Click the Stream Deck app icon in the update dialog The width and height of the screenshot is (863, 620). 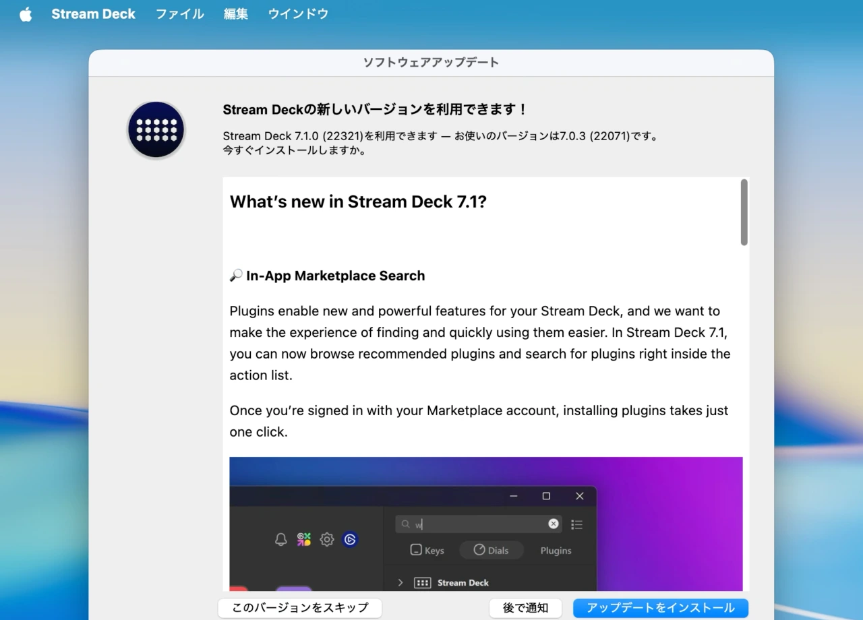pos(156,129)
